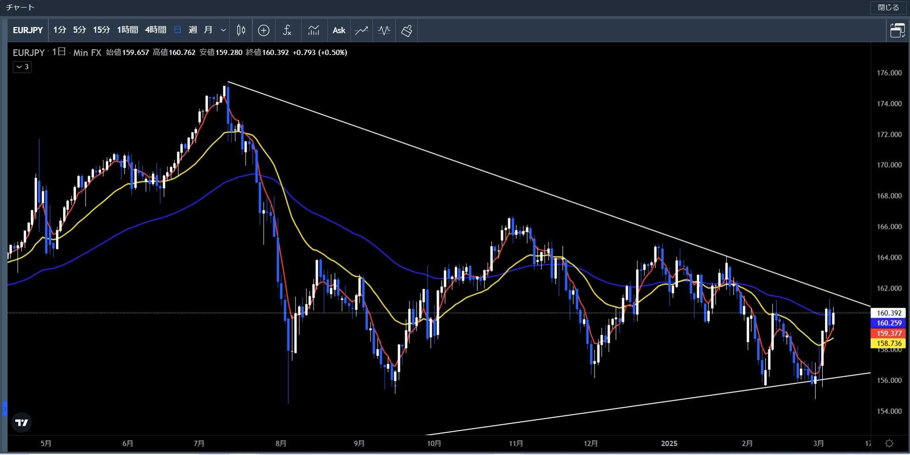Click the red moving average label 159.377
The image size is (910, 455).
pos(888,333)
